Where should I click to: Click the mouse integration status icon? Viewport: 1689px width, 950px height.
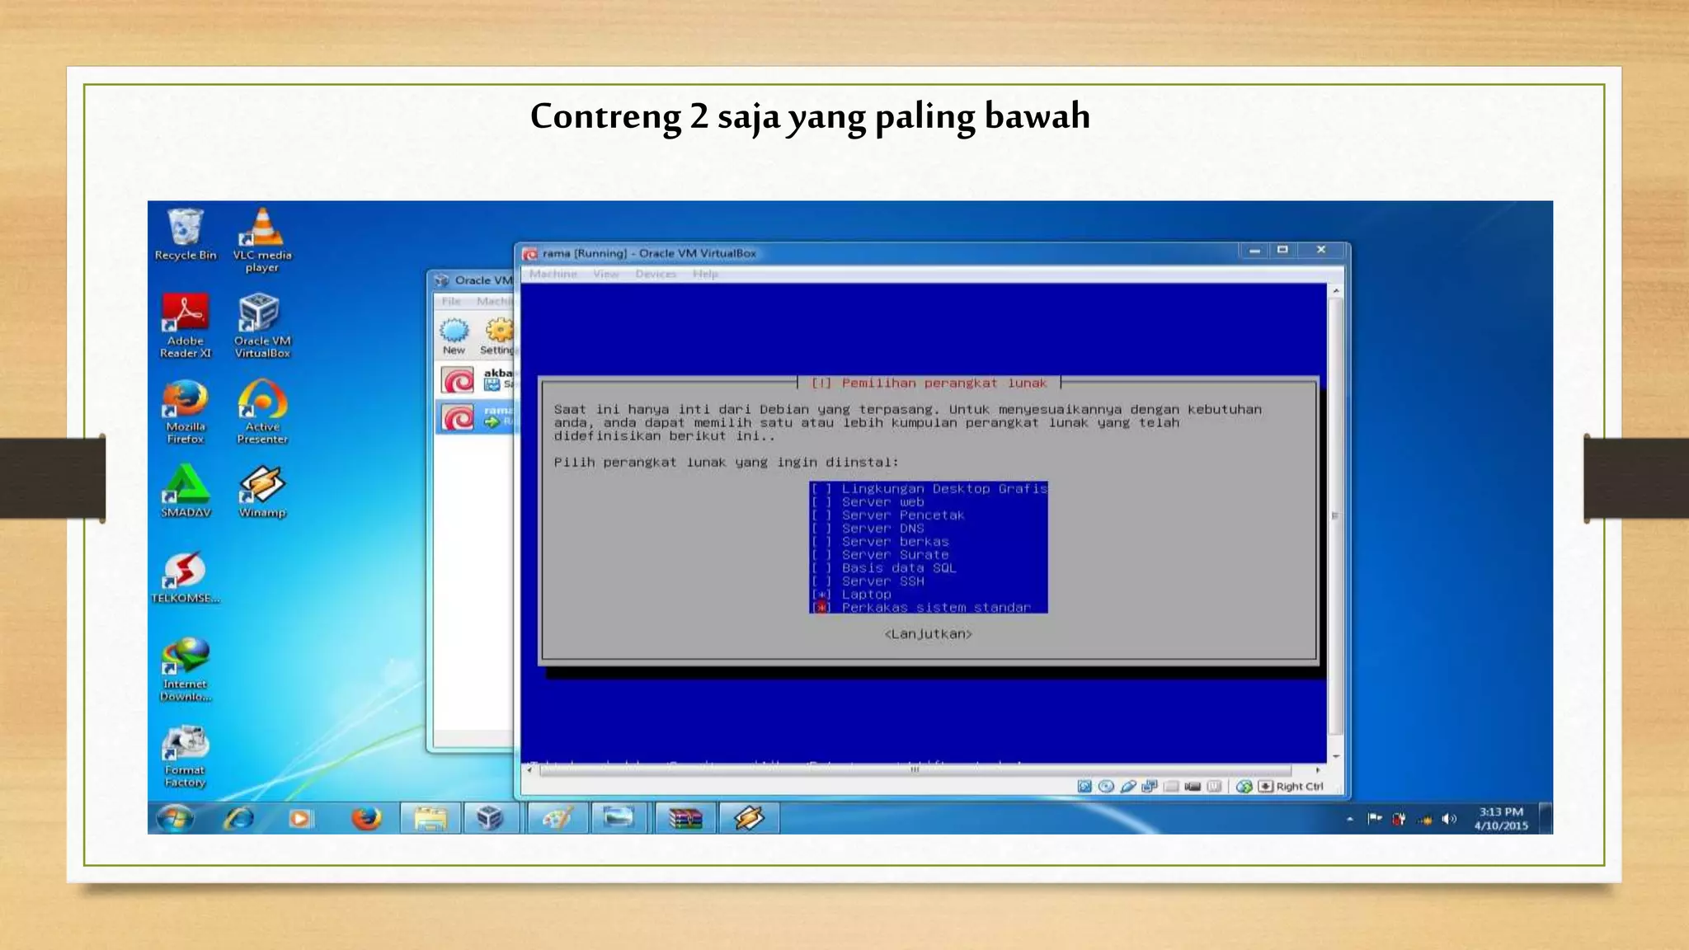tap(1244, 787)
